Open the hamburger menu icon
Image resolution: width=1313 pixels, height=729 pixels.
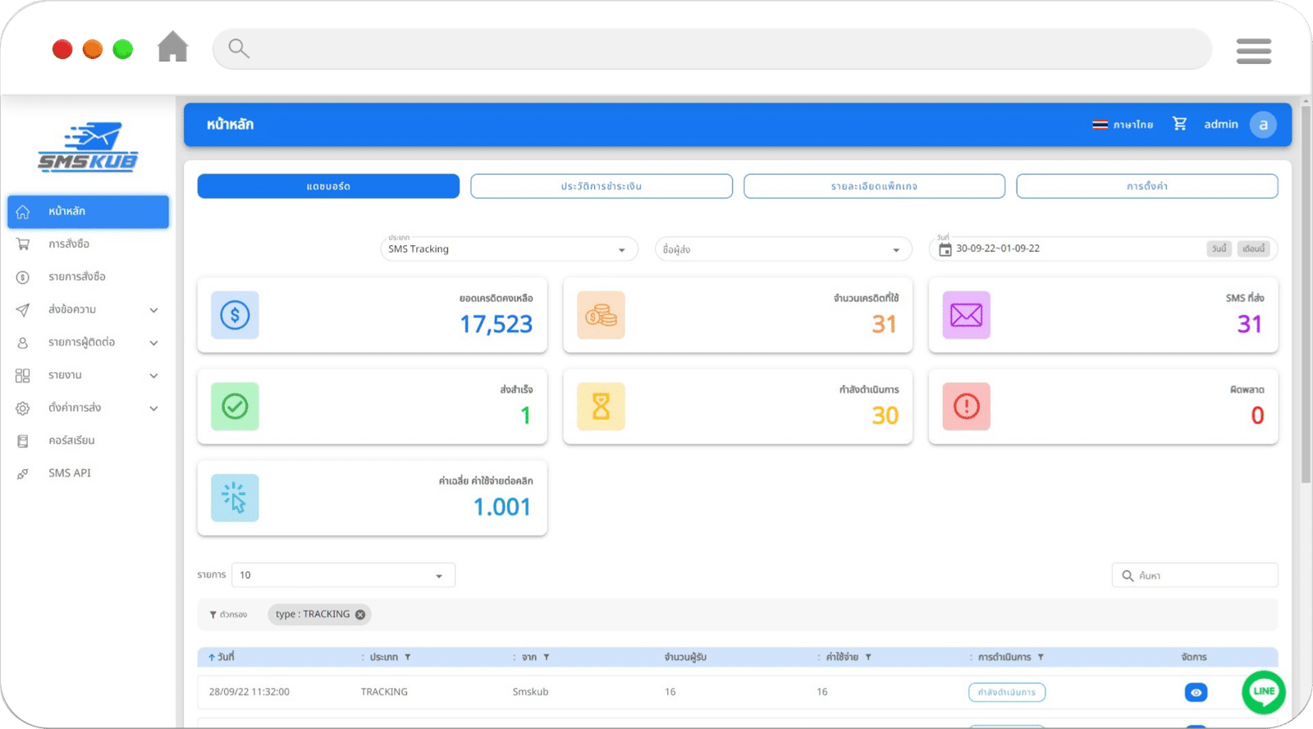1253,51
